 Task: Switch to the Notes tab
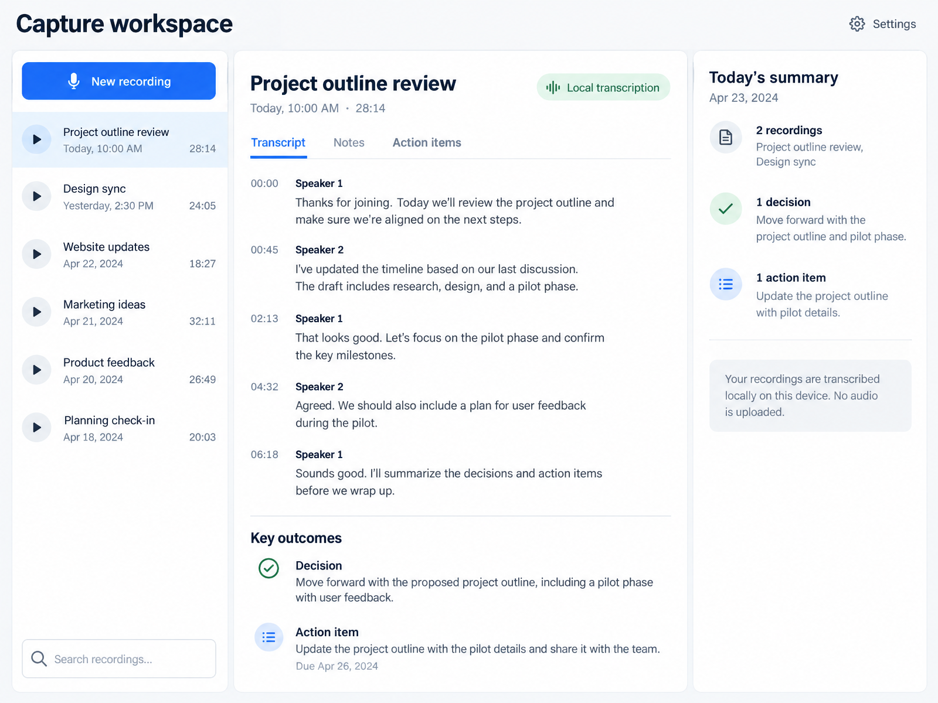point(349,143)
